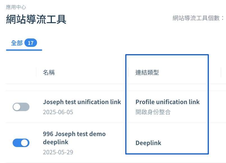The width and height of the screenshot is (226, 163).
Task: Select the 全部 tab
Action: click(17, 43)
